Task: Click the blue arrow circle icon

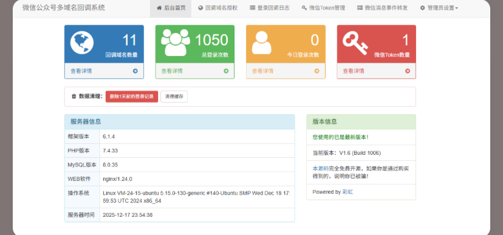Action: click(135, 71)
